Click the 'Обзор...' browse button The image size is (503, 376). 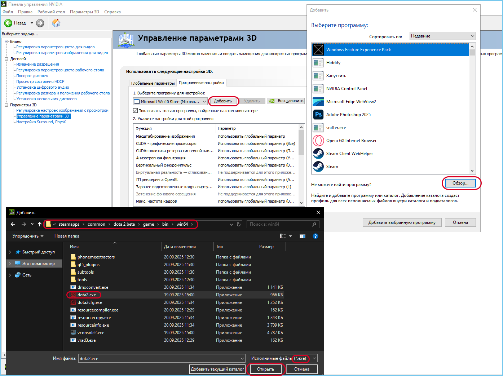point(460,183)
